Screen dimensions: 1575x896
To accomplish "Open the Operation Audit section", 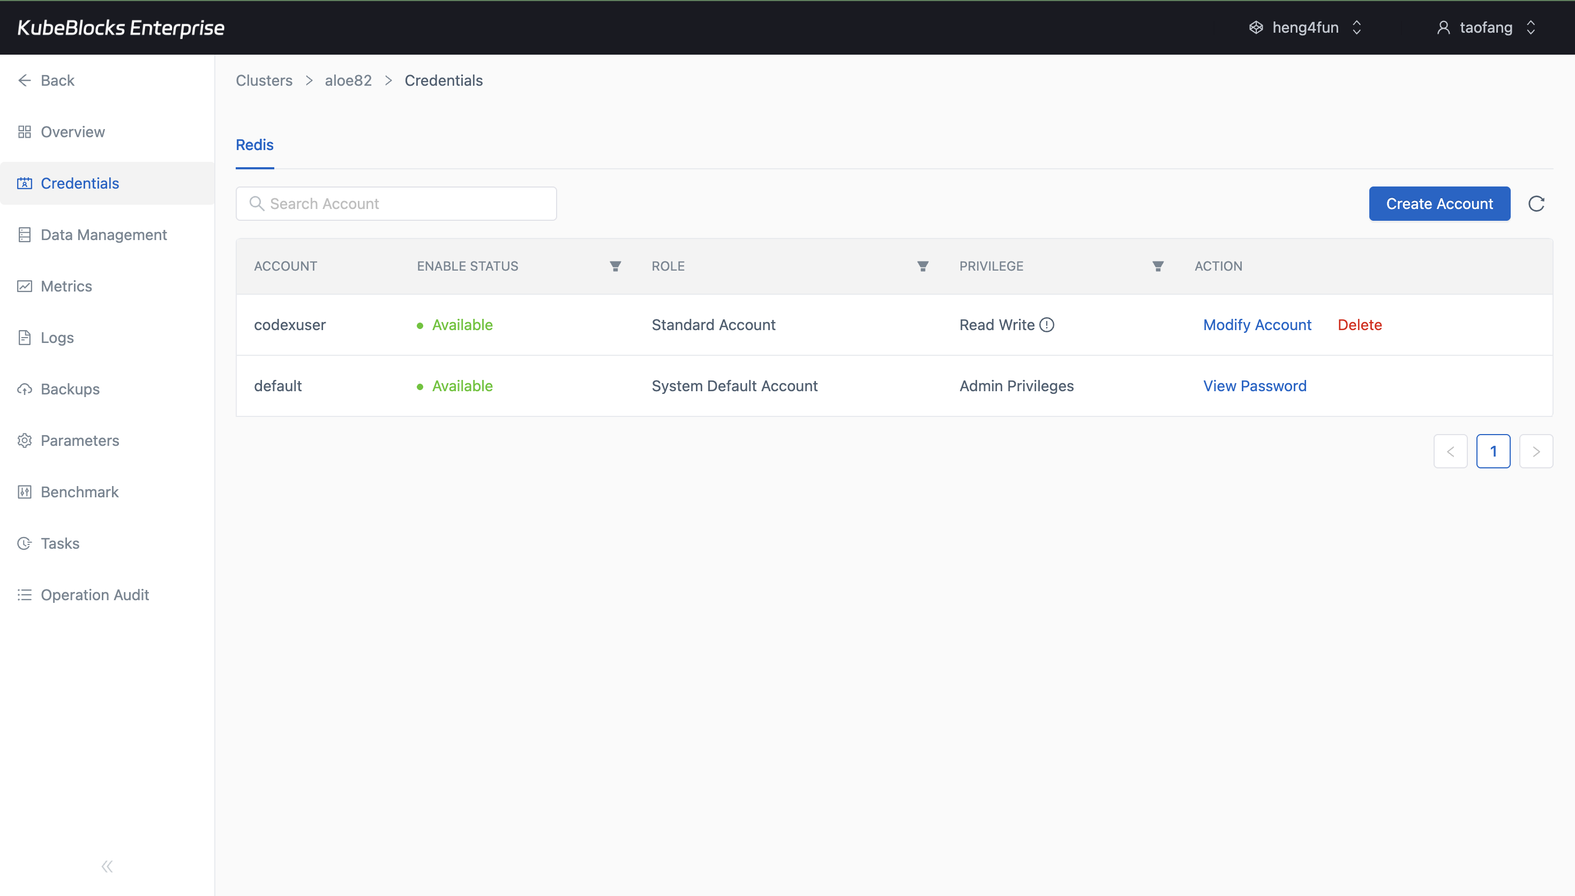I will [95, 594].
